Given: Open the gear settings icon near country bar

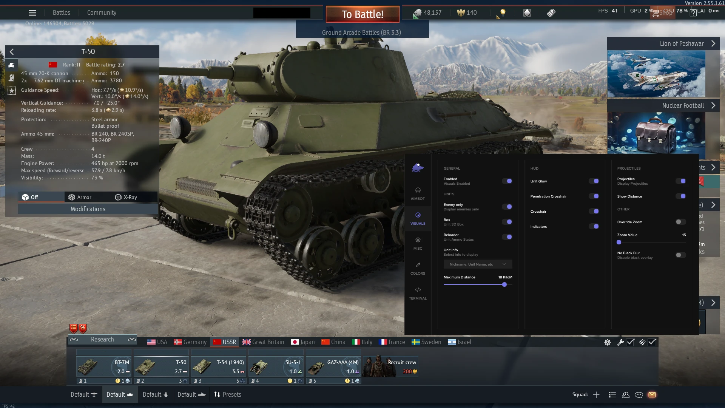Looking at the screenshot, I should click(607, 342).
